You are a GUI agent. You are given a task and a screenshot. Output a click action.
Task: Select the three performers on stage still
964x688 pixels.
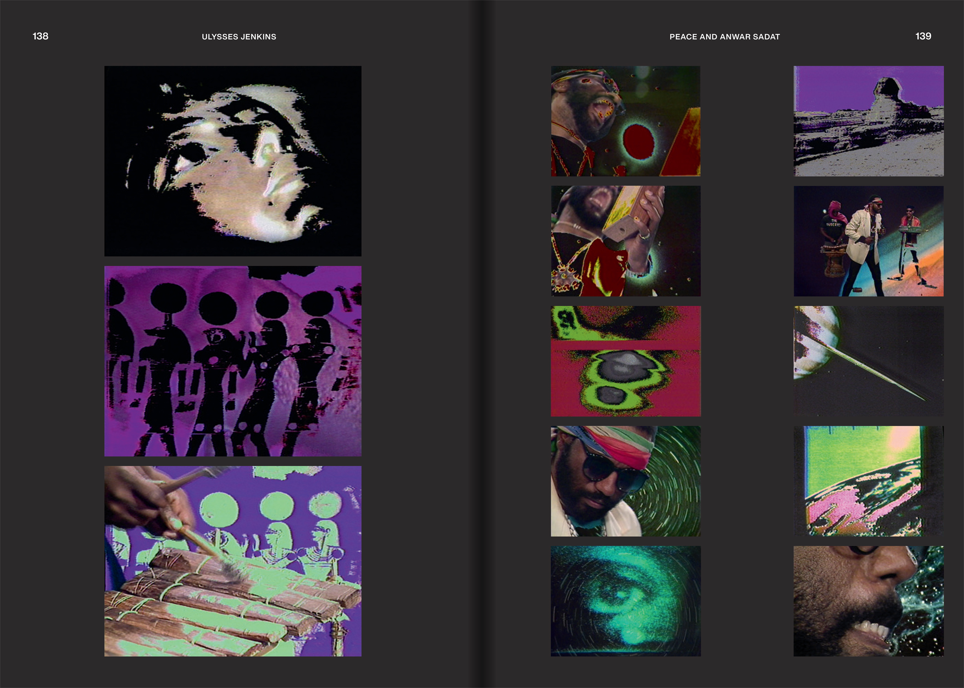[869, 241]
